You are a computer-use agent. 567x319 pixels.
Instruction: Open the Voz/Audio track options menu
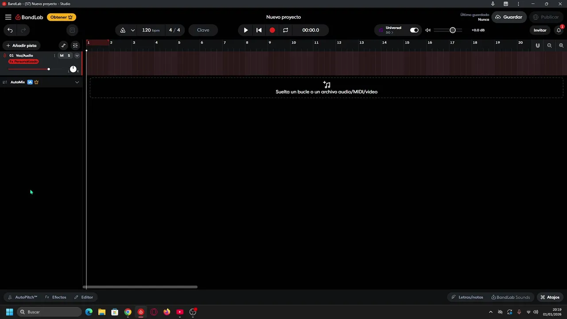[54, 55]
